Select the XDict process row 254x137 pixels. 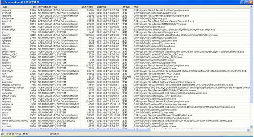(126, 115)
